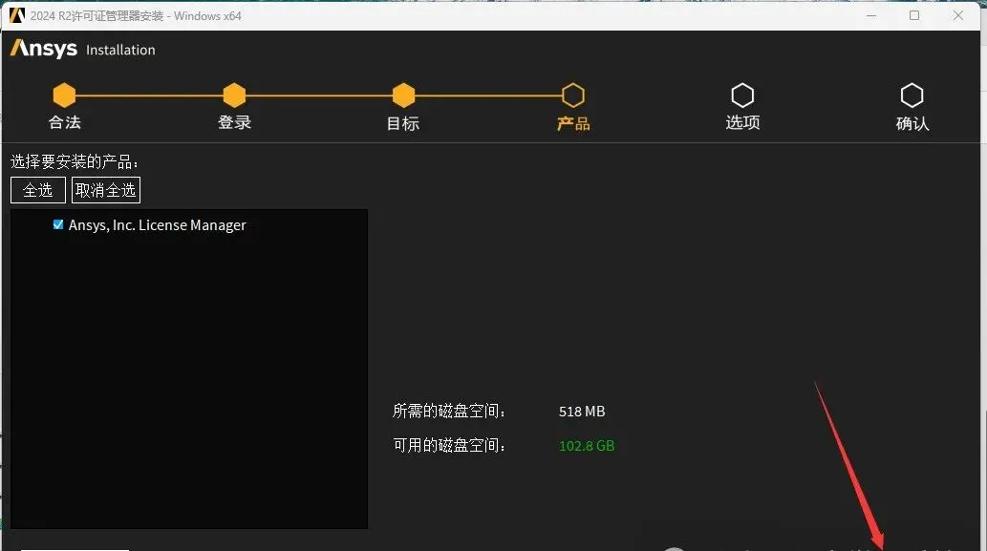Click the 可用的磁盘空间 label
The height and width of the screenshot is (551, 987).
(449, 446)
